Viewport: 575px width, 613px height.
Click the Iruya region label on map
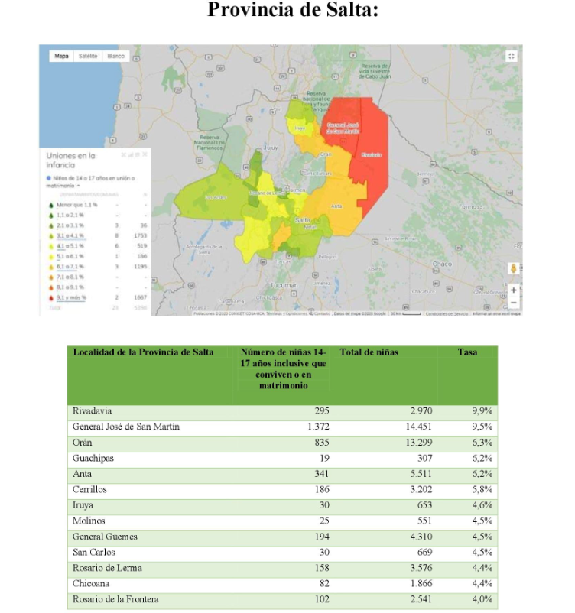(300, 128)
